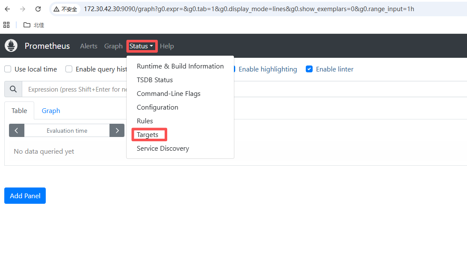This screenshot has height=253, width=467.
Task: Click the expression search magnifier icon
Action: point(13,89)
